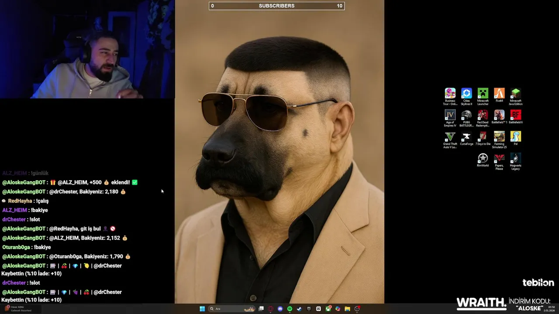The image size is (559, 314).
Task: Open Windows Start menu
Action: (202, 309)
